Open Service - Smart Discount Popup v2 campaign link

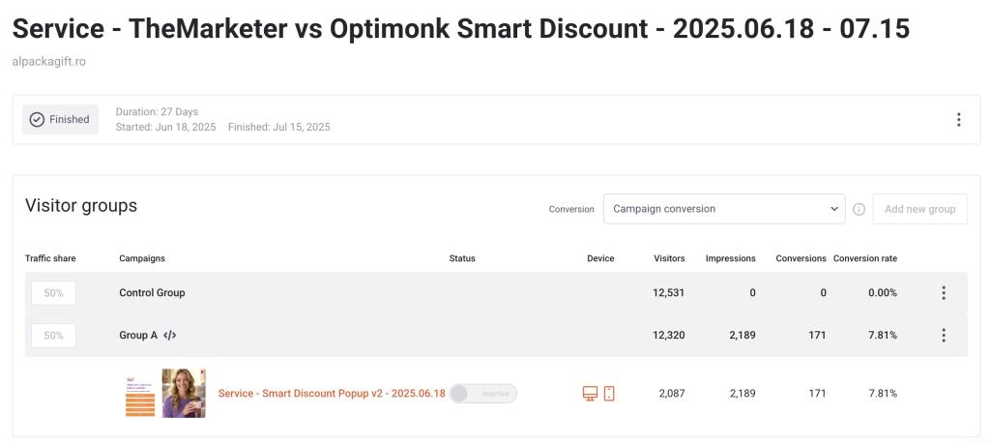(332, 394)
